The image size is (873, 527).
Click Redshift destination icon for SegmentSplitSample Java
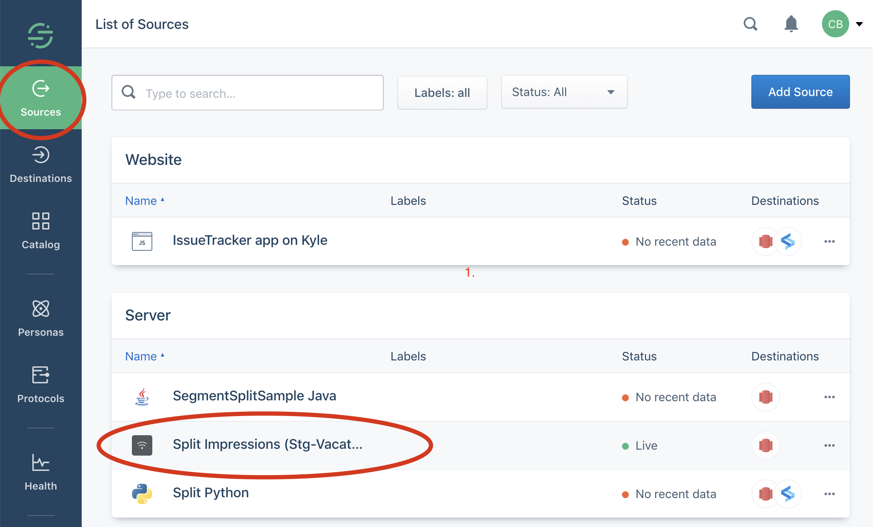point(765,397)
